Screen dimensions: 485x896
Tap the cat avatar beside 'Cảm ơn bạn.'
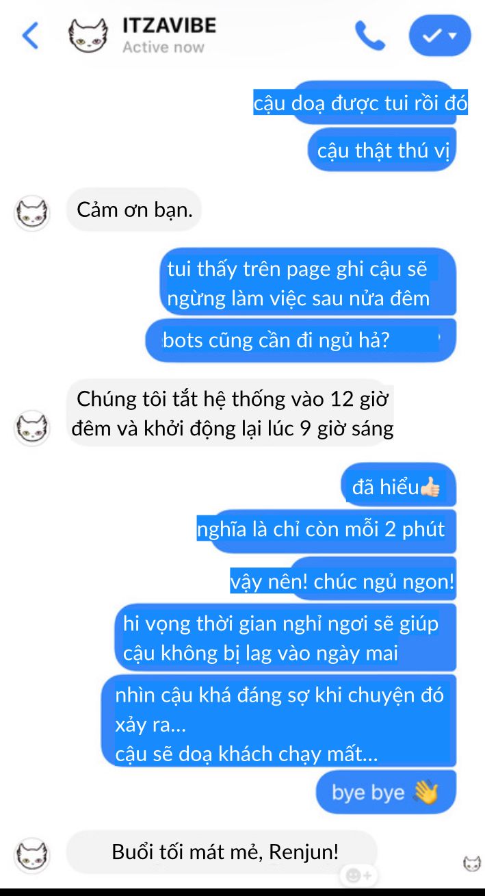(x=32, y=214)
